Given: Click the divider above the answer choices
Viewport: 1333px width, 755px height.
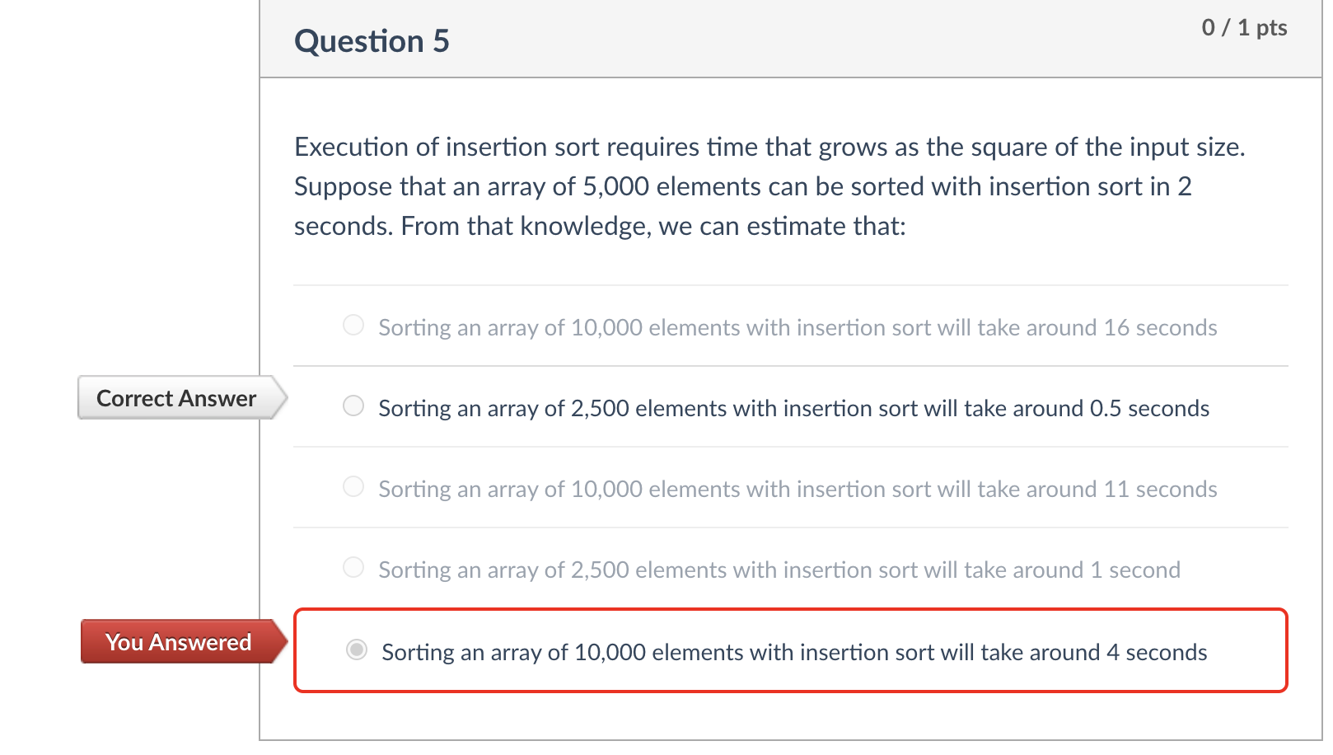Looking at the screenshot, I should click(x=791, y=285).
